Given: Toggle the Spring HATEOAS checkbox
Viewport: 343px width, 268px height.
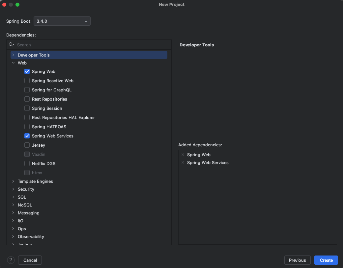Looking at the screenshot, I should (27, 127).
